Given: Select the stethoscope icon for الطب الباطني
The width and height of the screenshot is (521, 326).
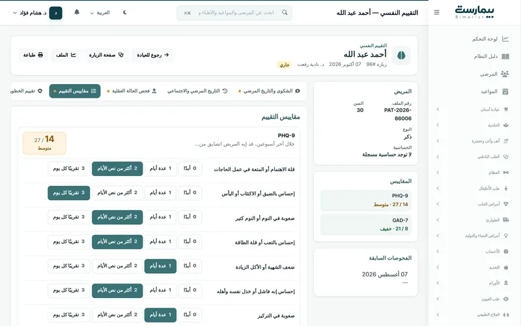Looking at the screenshot, I should click(506, 156).
